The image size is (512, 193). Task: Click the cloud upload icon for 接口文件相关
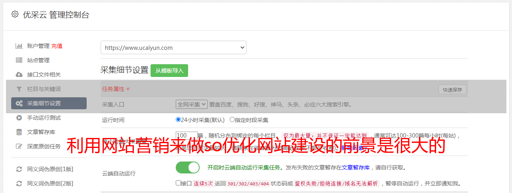(19, 75)
